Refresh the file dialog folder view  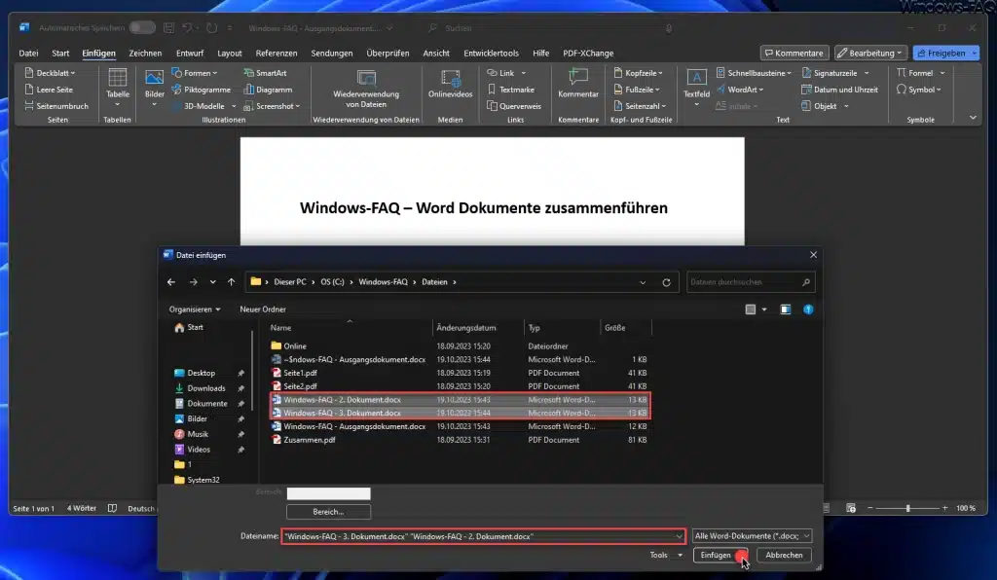666,282
